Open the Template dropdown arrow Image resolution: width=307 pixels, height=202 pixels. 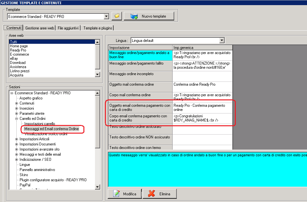106,16
